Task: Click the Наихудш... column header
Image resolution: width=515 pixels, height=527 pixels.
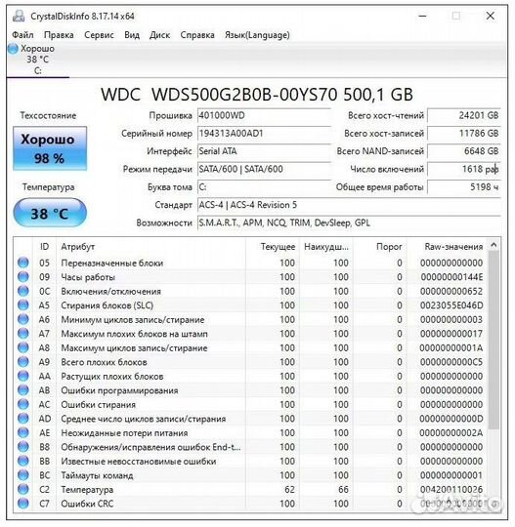Action: click(x=326, y=246)
